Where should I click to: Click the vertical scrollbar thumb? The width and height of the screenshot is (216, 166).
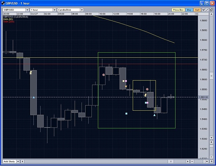[x=212, y=76]
